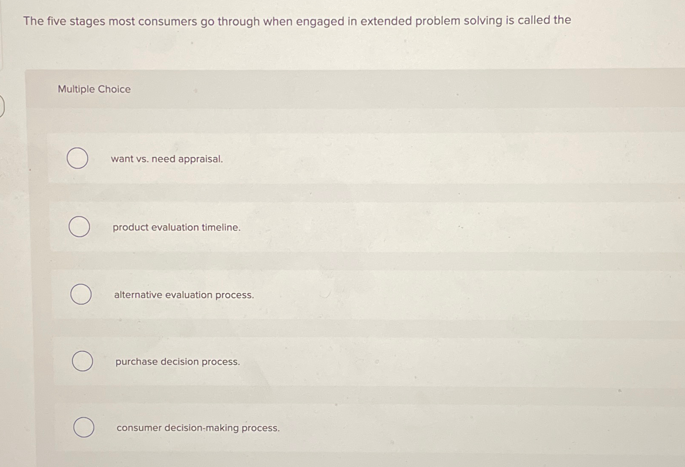Select the radio button for alternative evaluation process
Viewport: 685px width, 467px height.
coord(81,294)
